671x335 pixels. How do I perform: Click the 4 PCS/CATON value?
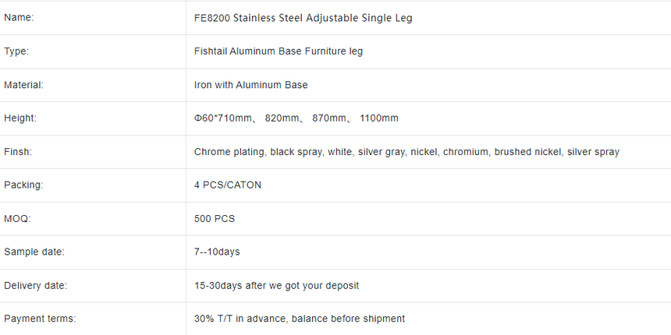point(228,185)
